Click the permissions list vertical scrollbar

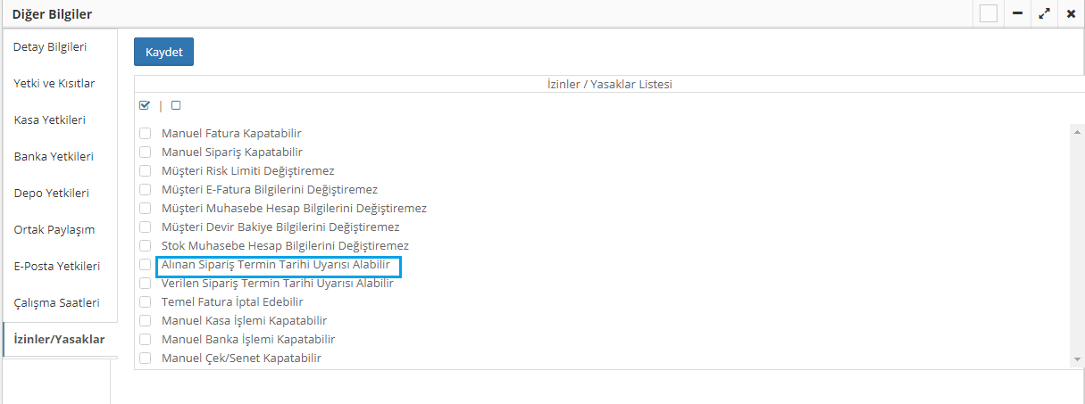coord(1077,241)
